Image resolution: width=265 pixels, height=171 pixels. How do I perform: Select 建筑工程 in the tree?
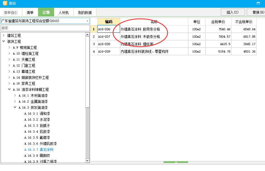pos(14,35)
